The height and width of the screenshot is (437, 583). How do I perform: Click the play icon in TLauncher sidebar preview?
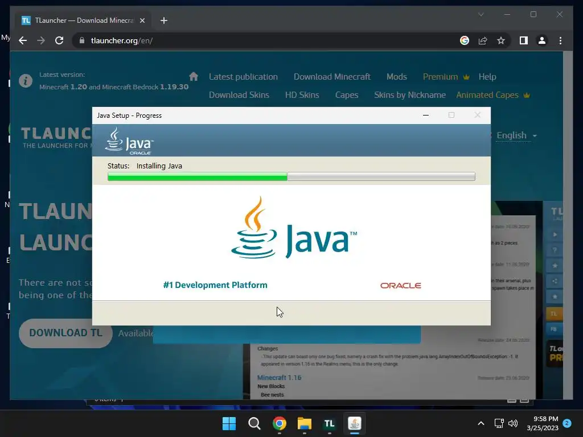pos(555,234)
